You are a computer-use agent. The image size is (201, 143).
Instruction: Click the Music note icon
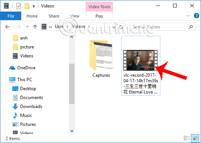(15, 115)
